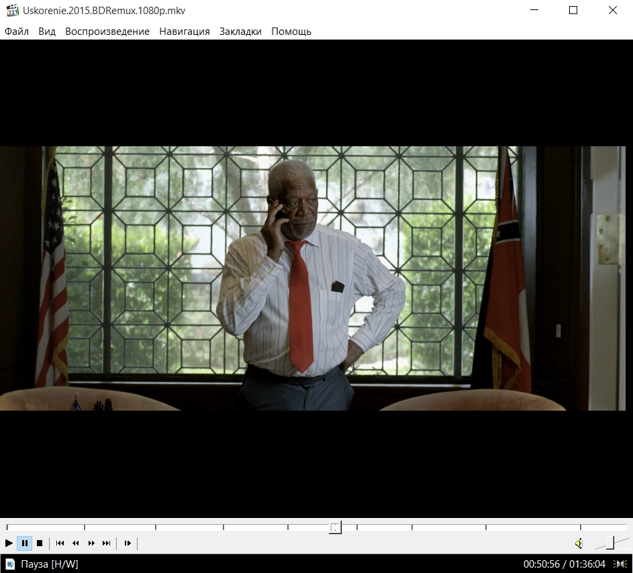The image size is (633, 573).
Task: Click the rewind (decrease speed) button
Action: [75, 543]
